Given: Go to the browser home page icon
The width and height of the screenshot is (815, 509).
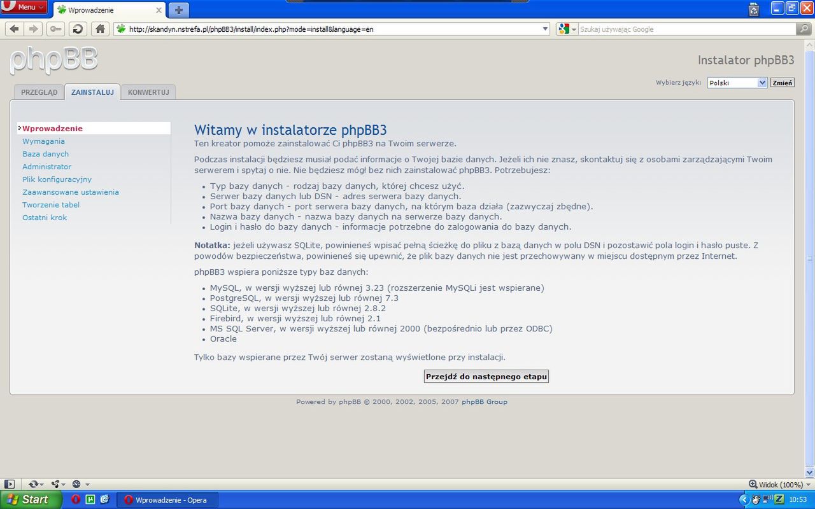Looking at the screenshot, I should pos(99,29).
